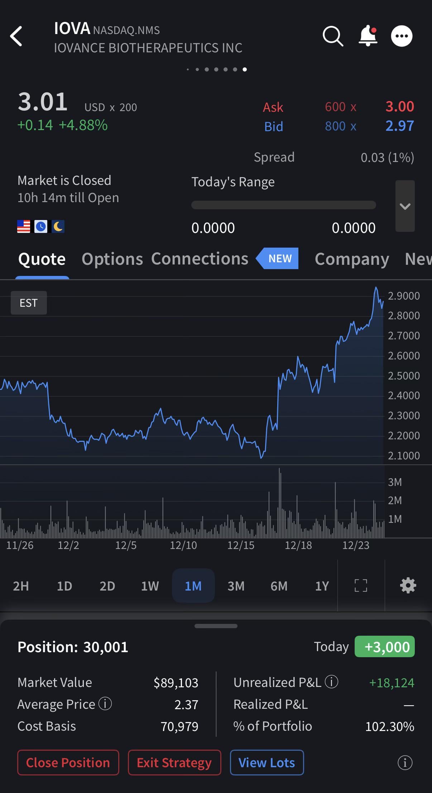Image resolution: width=432 pixels, height=793 pixels.
Task: Switch chart range to 3M
Action: [x=236, y=586]
